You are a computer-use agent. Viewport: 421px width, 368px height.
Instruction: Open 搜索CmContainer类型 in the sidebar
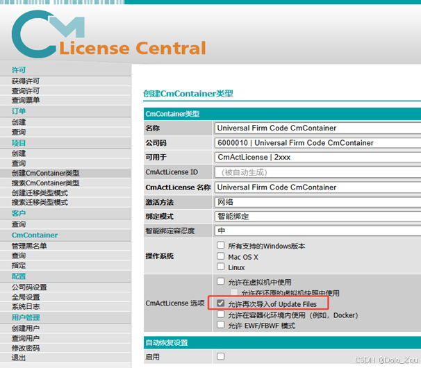coord(46,183)
